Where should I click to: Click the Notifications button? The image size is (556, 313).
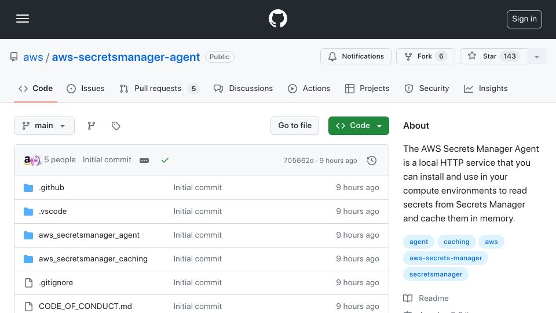pyautogui.click(x=356, y=56)
